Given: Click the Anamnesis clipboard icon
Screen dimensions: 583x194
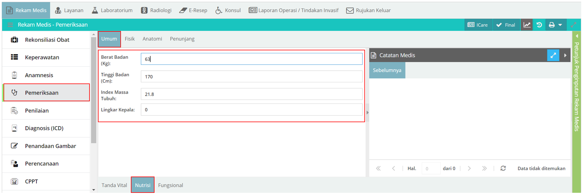Looking at the screenshot, I should pos(14,75).
